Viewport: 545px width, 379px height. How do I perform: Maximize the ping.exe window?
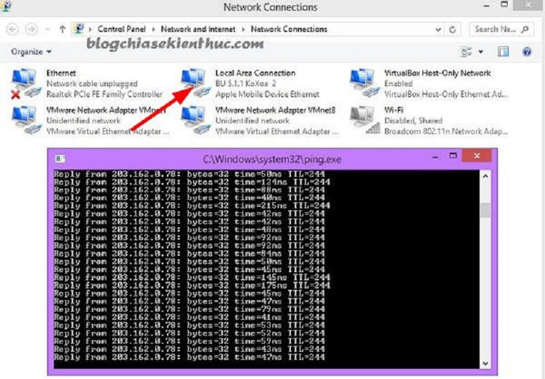point(452,156)
